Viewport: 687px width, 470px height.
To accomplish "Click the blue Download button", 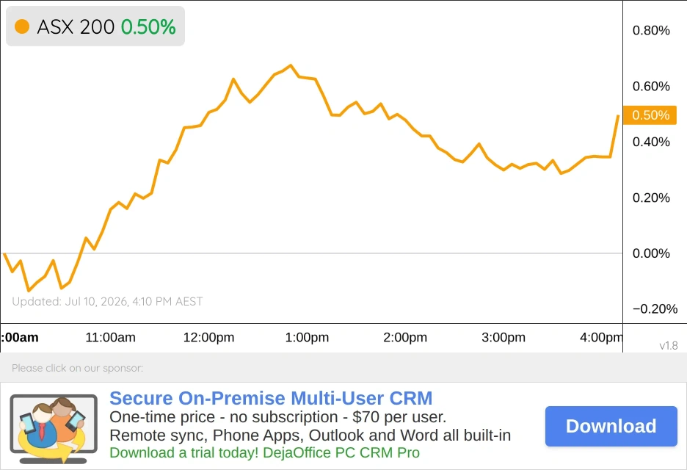I will tap(611, 426).
